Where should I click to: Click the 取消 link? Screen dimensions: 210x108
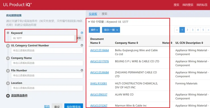tap(47, 106)
